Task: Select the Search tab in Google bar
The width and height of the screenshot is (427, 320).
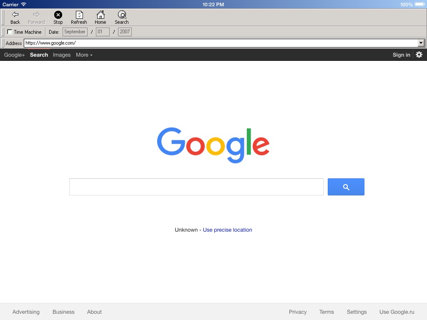Action: 39,55
